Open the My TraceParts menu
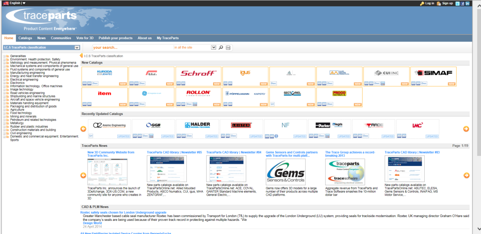The width and height of the screenshot is (481, 234). point(168,38)
